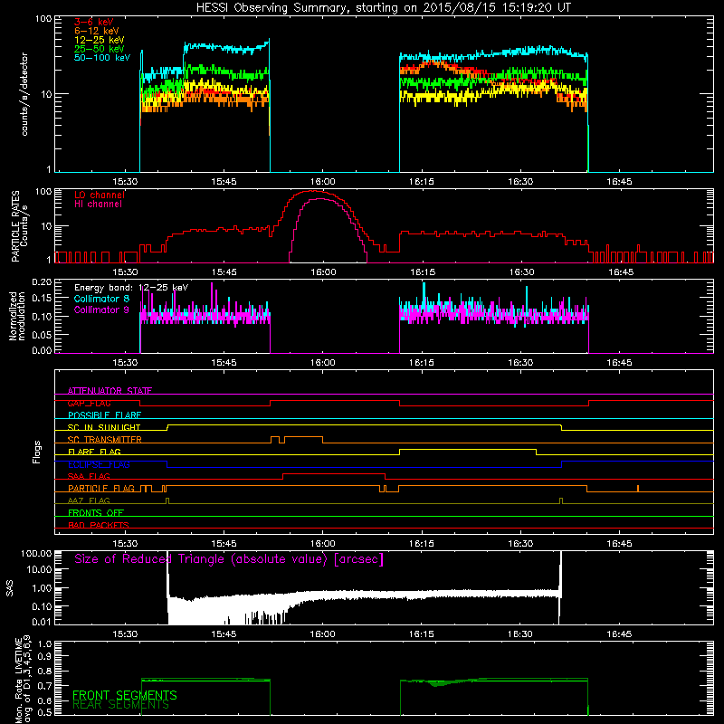The width and height of the screenshot is (724, 724).
Task: Click the "counts/s/detector" axis label
Action: (x=24, y=94)
